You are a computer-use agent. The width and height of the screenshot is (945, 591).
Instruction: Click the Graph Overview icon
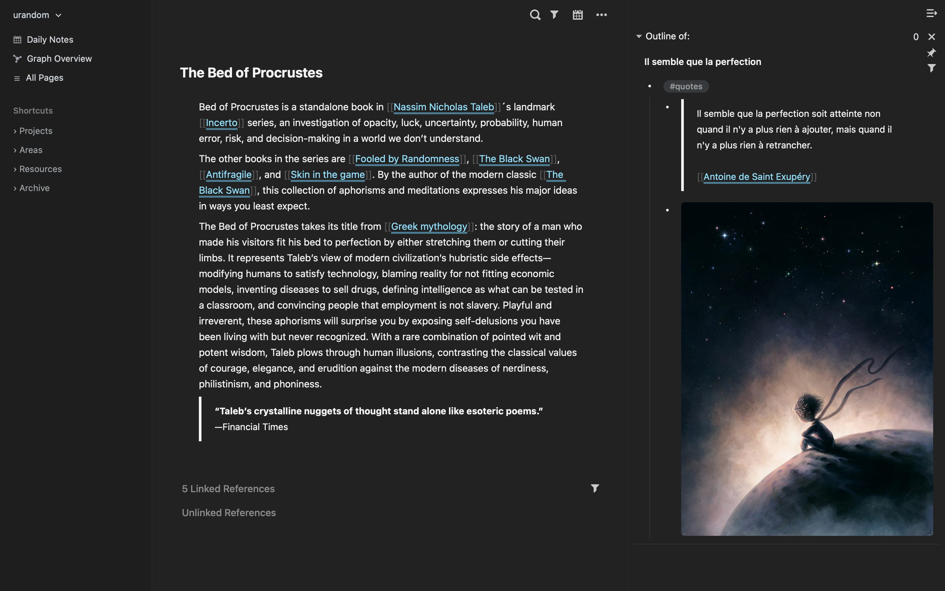[x=17, y=58]
